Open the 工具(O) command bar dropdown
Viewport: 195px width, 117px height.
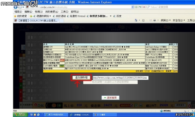point(191,20)
